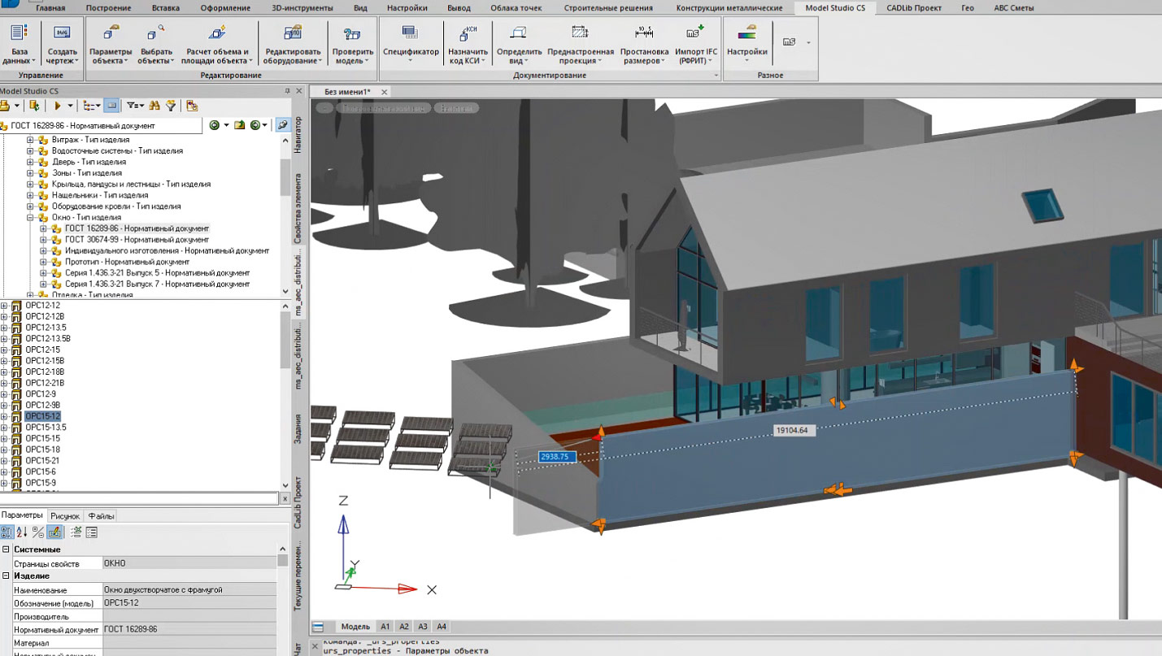Expand the Дверь - Тип изделия node
This screenshot has width=1162, height=656.
[x=30, y=162]
